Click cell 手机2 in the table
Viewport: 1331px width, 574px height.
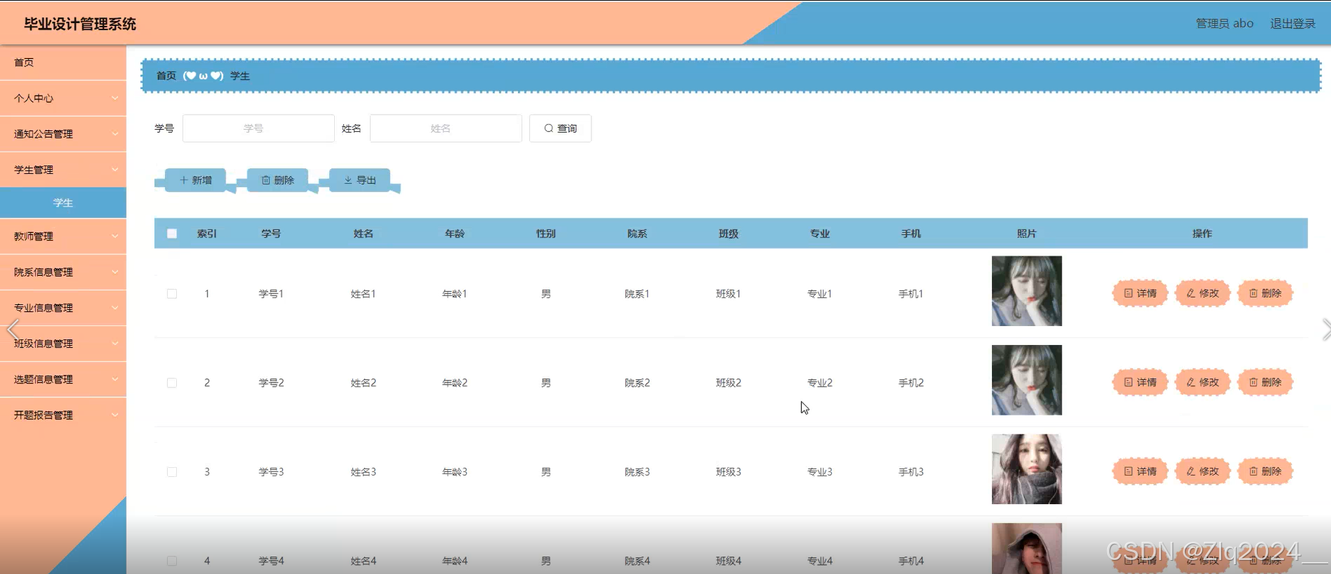click(911, 383)
